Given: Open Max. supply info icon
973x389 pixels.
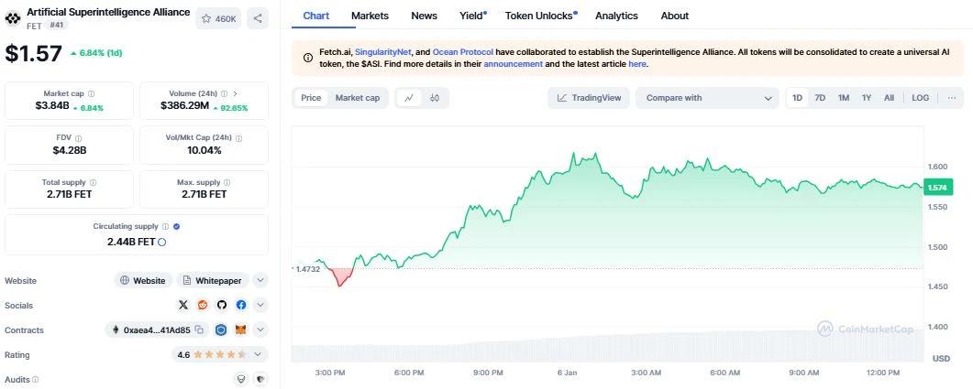Looking at the screenshot, I should tap(227, 183).
